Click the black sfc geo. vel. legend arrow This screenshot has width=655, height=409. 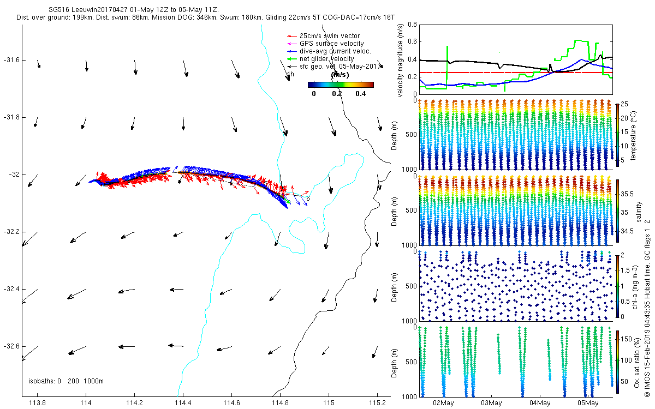pos(291,67)
